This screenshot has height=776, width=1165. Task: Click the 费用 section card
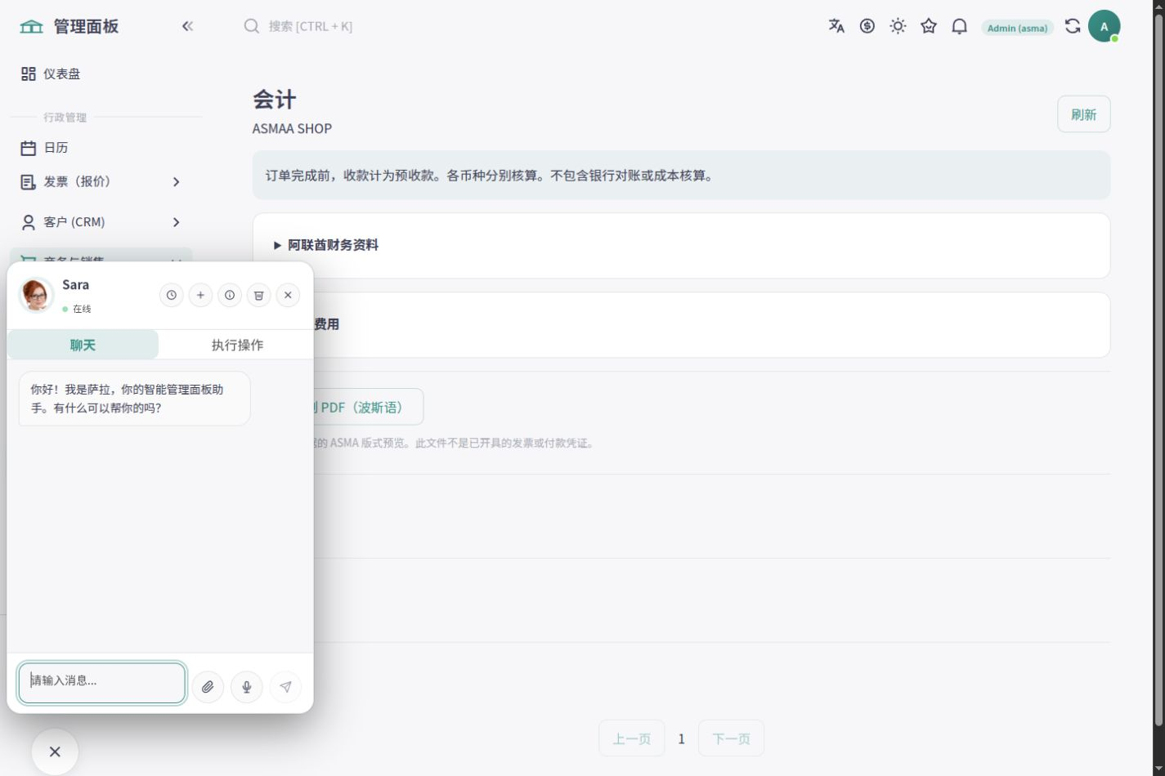click(681, 325)
